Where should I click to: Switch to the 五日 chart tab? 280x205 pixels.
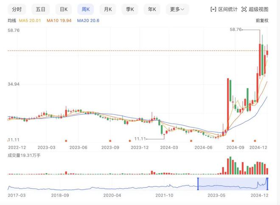point(41,9)
